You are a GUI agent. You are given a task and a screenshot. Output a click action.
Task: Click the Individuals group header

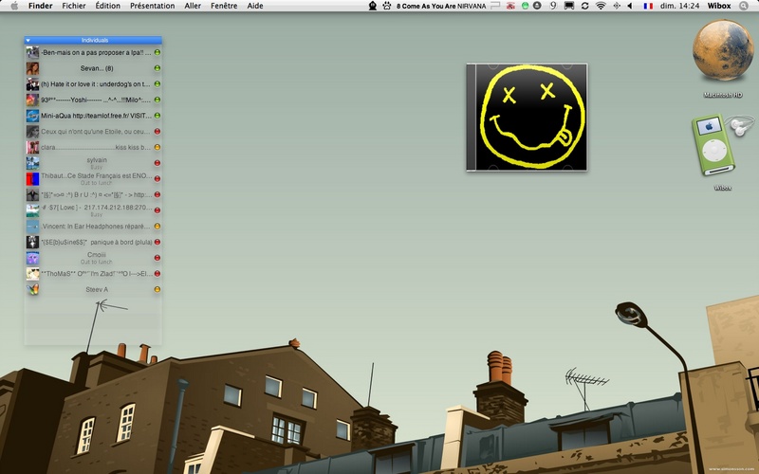pos(93,40)
